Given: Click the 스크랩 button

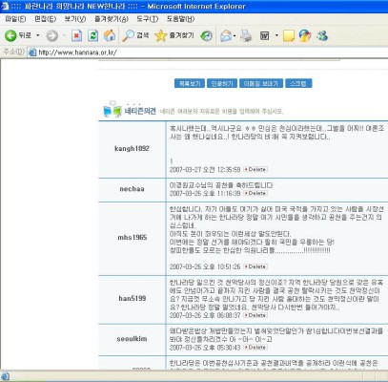Looking at the screenshot, I should coord(298,84).
